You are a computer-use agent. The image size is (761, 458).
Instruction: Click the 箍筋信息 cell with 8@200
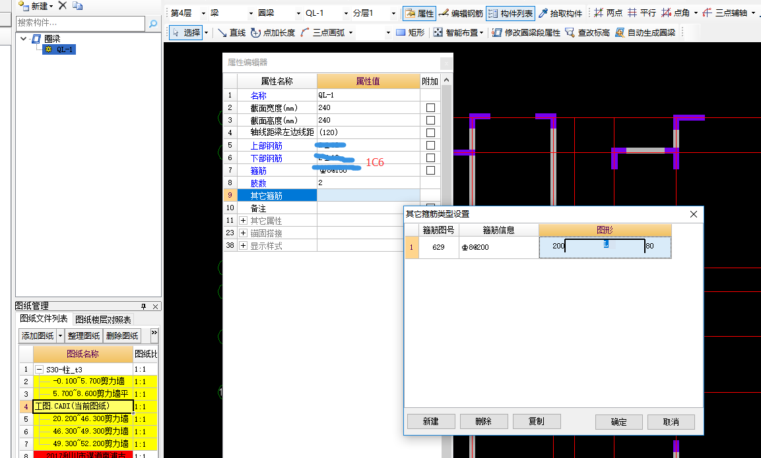(x=499, y=247)
